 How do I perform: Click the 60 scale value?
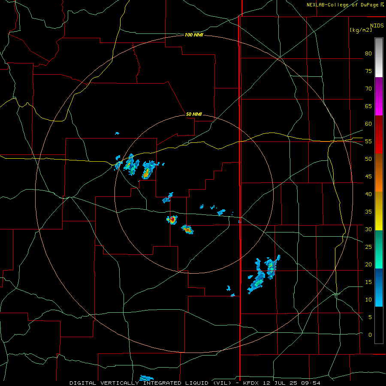click(368, 124)
